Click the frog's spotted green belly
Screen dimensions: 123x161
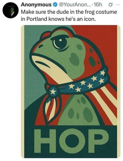pyautogui.click(x=79, y=111)
